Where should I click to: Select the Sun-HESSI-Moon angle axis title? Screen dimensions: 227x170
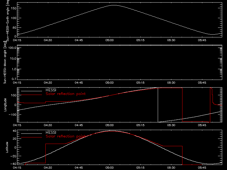(5, 62)
